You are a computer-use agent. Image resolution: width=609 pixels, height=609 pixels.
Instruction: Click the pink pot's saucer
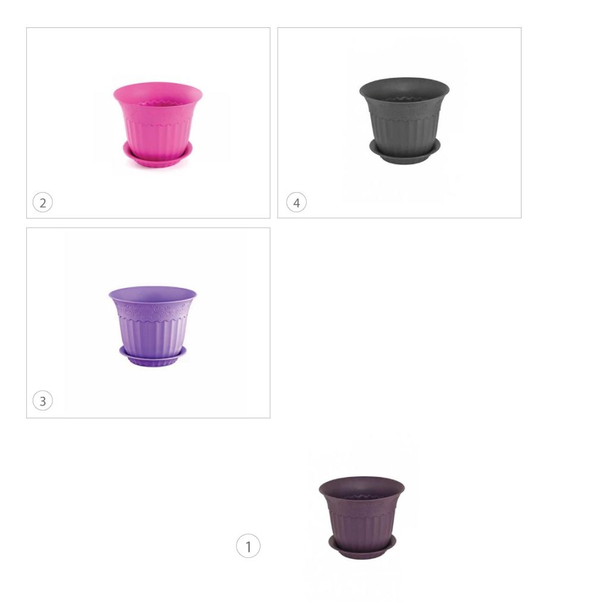pyautogui.click(x=158, y=153)
